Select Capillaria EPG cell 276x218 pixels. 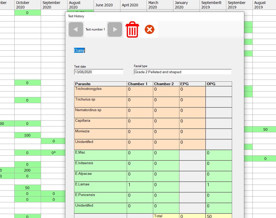(x=192, y=123)
